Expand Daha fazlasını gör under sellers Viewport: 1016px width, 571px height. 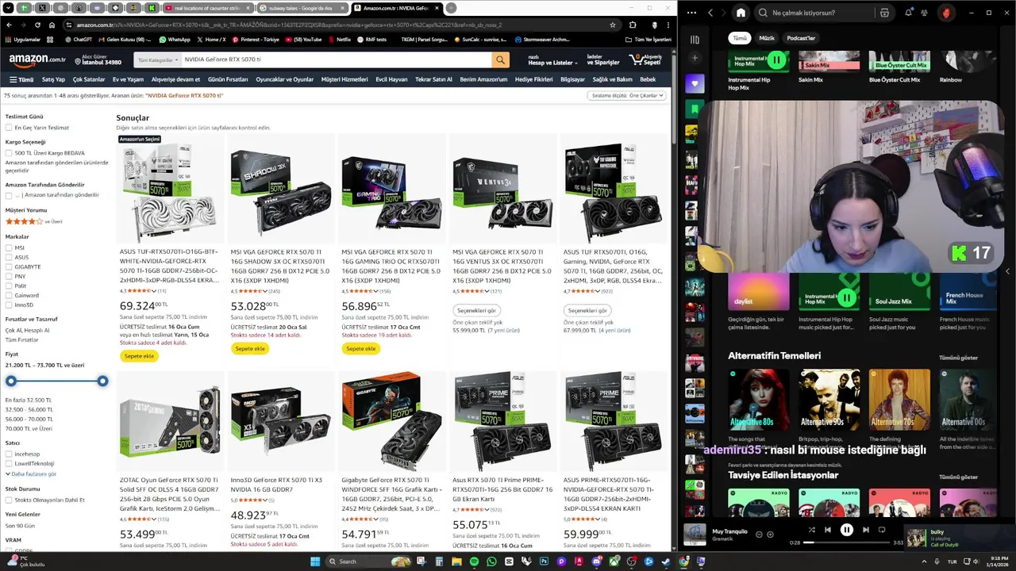click(x=31, y=474)
